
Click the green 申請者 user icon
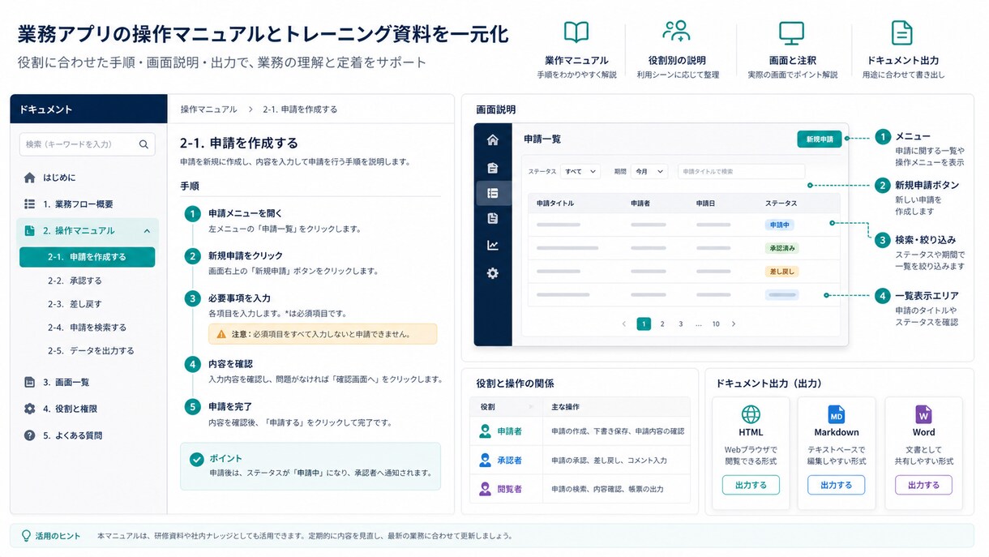click(485, 431)
